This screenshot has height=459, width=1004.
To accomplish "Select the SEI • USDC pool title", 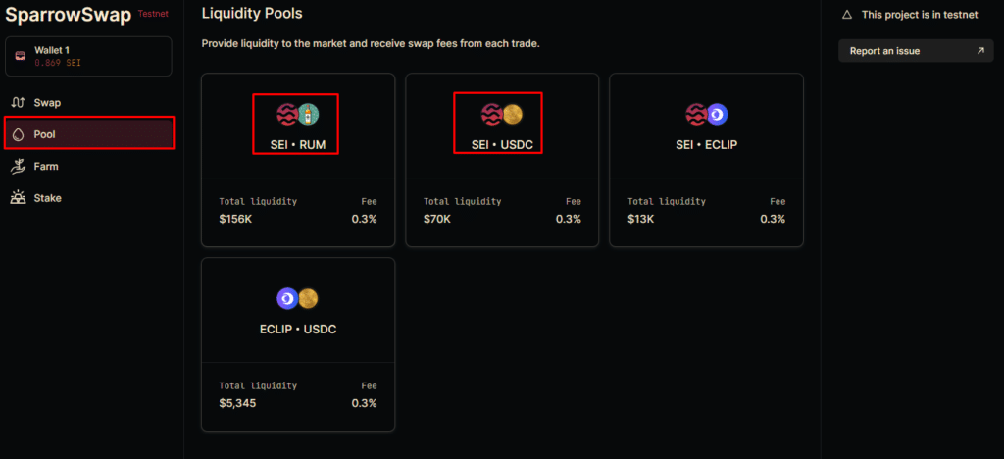I will pos(503,145).
